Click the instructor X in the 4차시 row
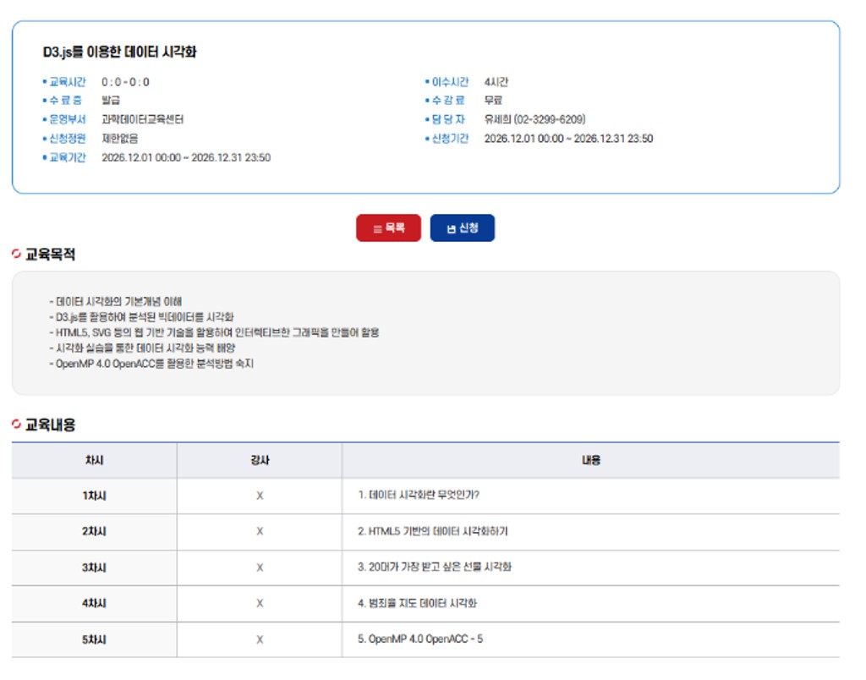 tap(260, 603)
